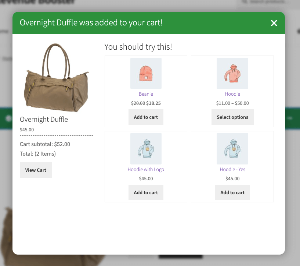Select options for the Hoodie

[x=232, y=117]
